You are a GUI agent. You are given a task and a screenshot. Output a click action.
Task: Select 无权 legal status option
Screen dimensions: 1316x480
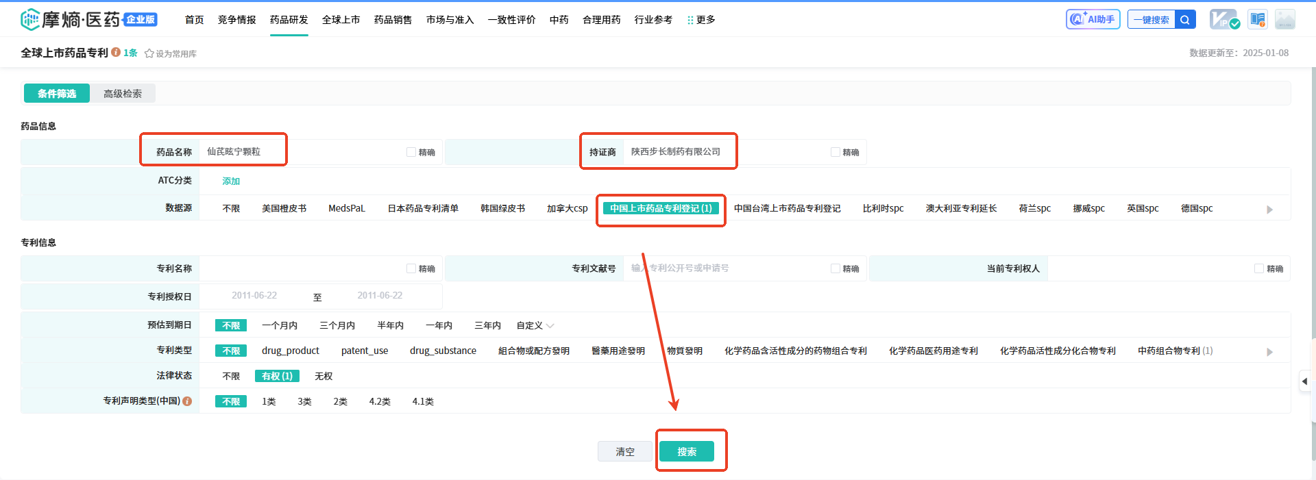(x=324, y=376)
